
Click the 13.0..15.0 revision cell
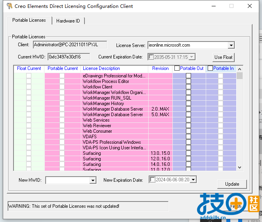pos(161,153)
